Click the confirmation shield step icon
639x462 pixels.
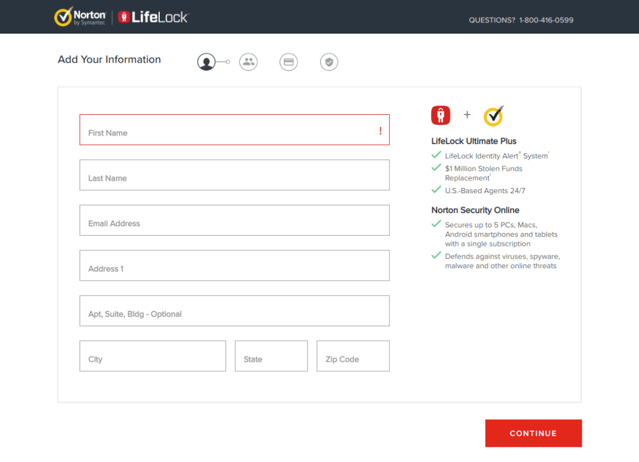click(x=329, y=62)
